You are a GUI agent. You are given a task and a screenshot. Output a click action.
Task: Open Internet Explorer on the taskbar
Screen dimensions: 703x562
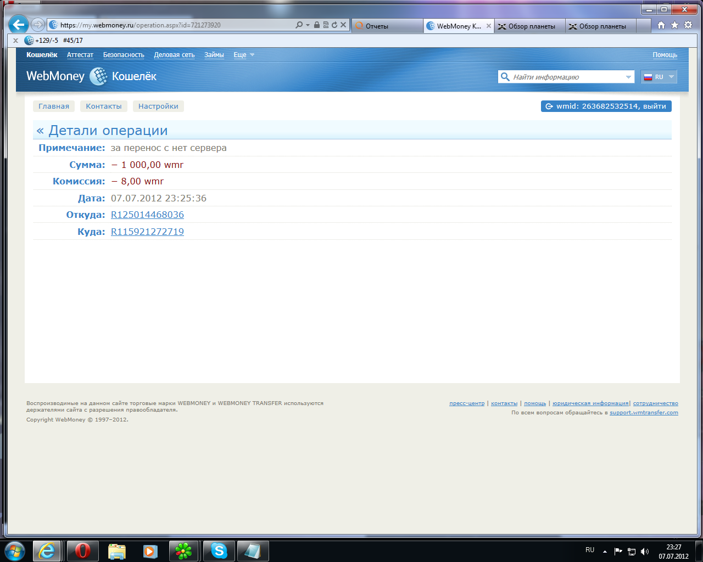click(47, 550)
